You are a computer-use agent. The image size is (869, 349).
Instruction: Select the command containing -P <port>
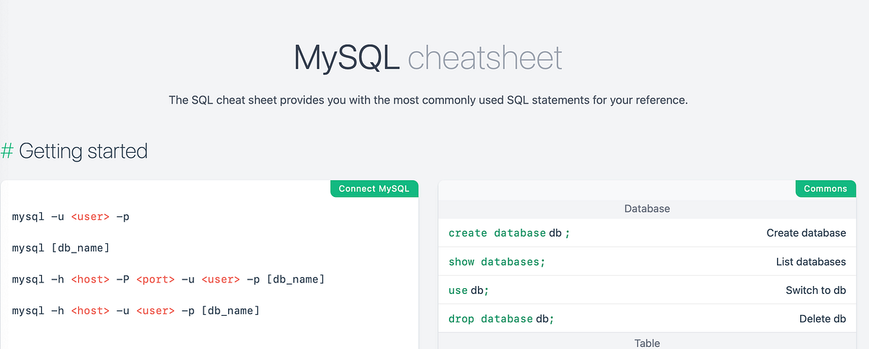(x=168, y=279)
